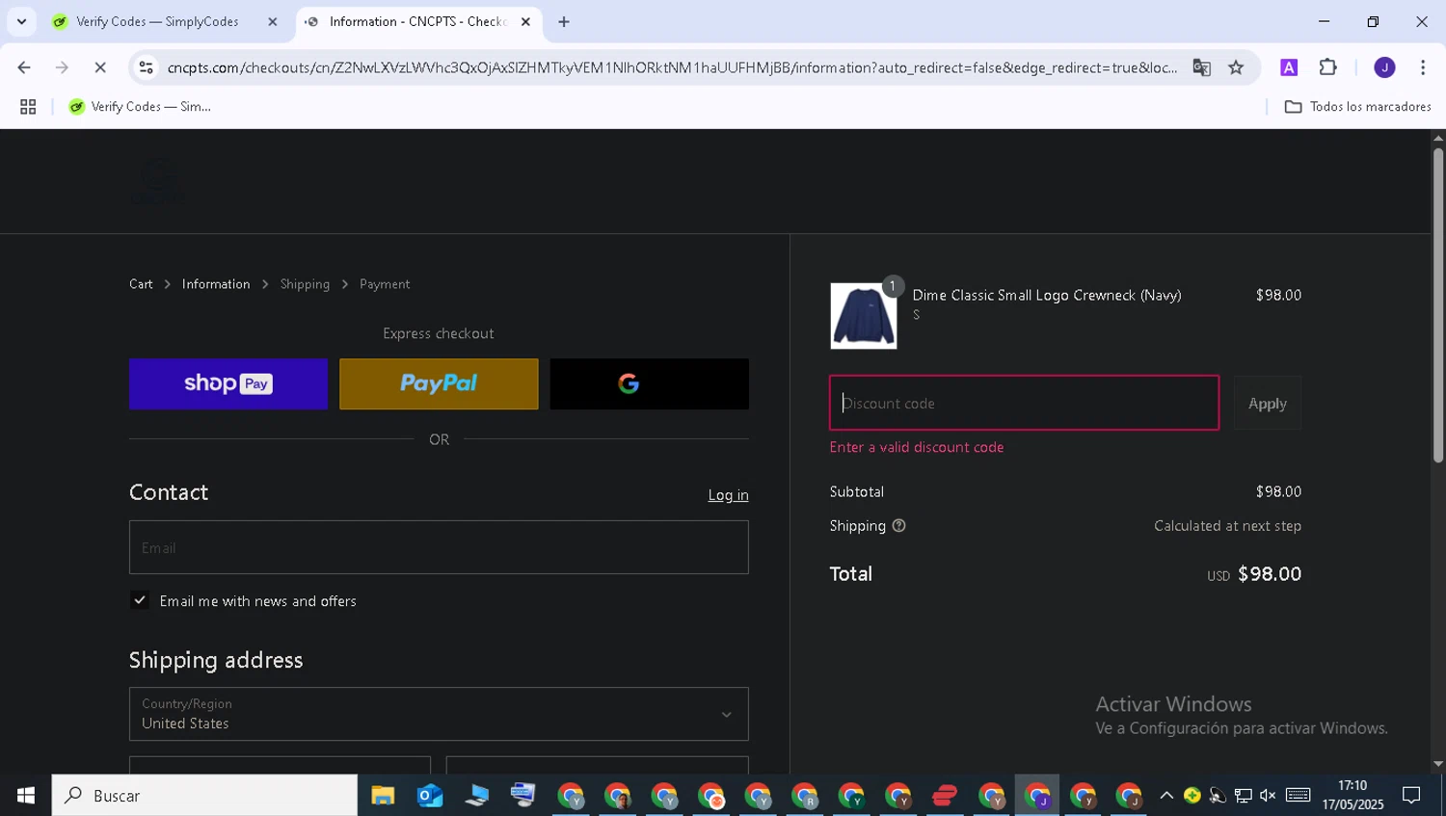Screen dimensions: 1446x816
Task: Select Shipping breadcrumb step
Action: click(305, 284)
